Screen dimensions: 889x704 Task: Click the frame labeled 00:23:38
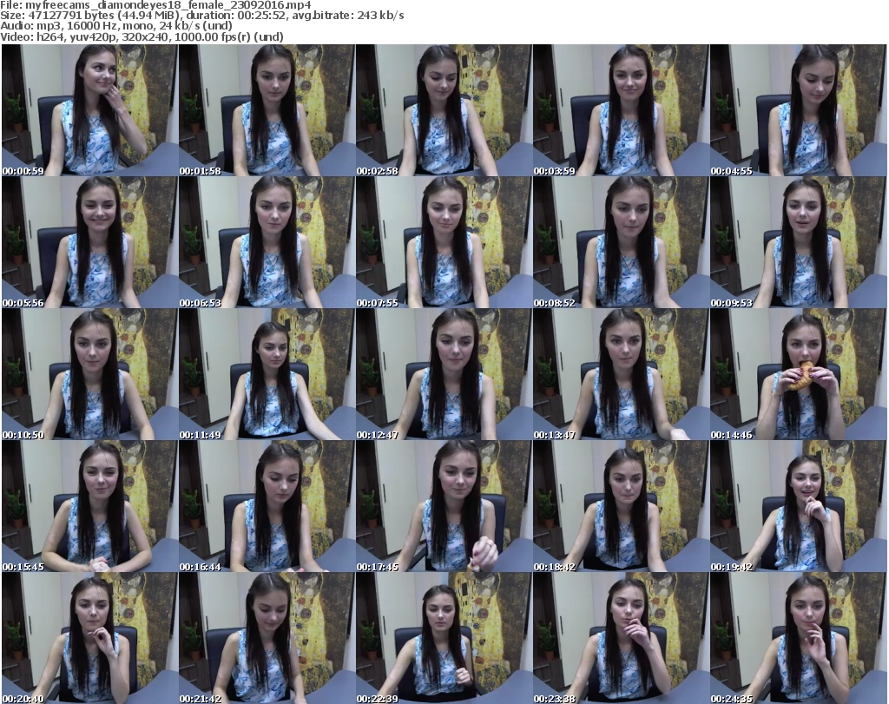tap(620, 638)
